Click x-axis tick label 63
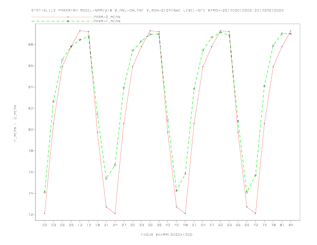Viewport: 317px width, 245px height. coord(229,225)
